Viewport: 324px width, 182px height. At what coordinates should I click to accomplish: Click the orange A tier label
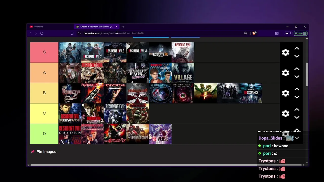pyautogui.click(x=44, y=73)
